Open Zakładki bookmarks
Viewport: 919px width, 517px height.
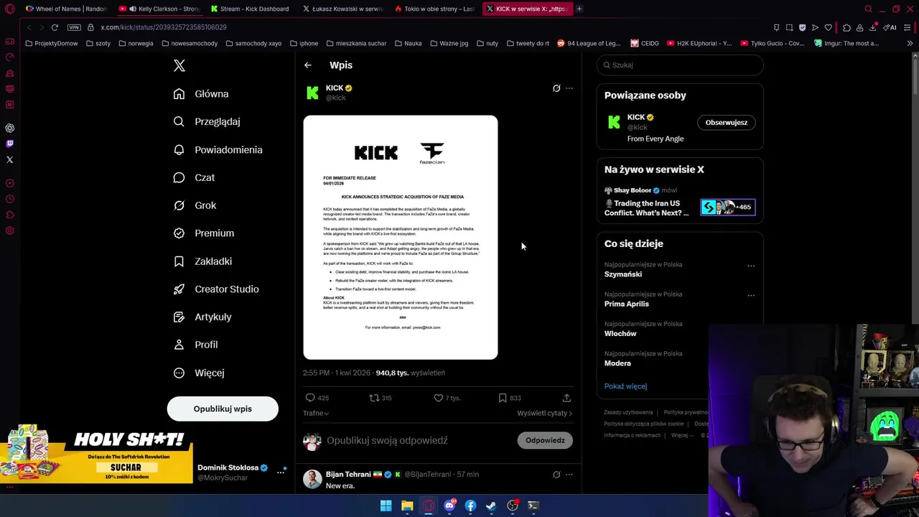pos(203,261)
